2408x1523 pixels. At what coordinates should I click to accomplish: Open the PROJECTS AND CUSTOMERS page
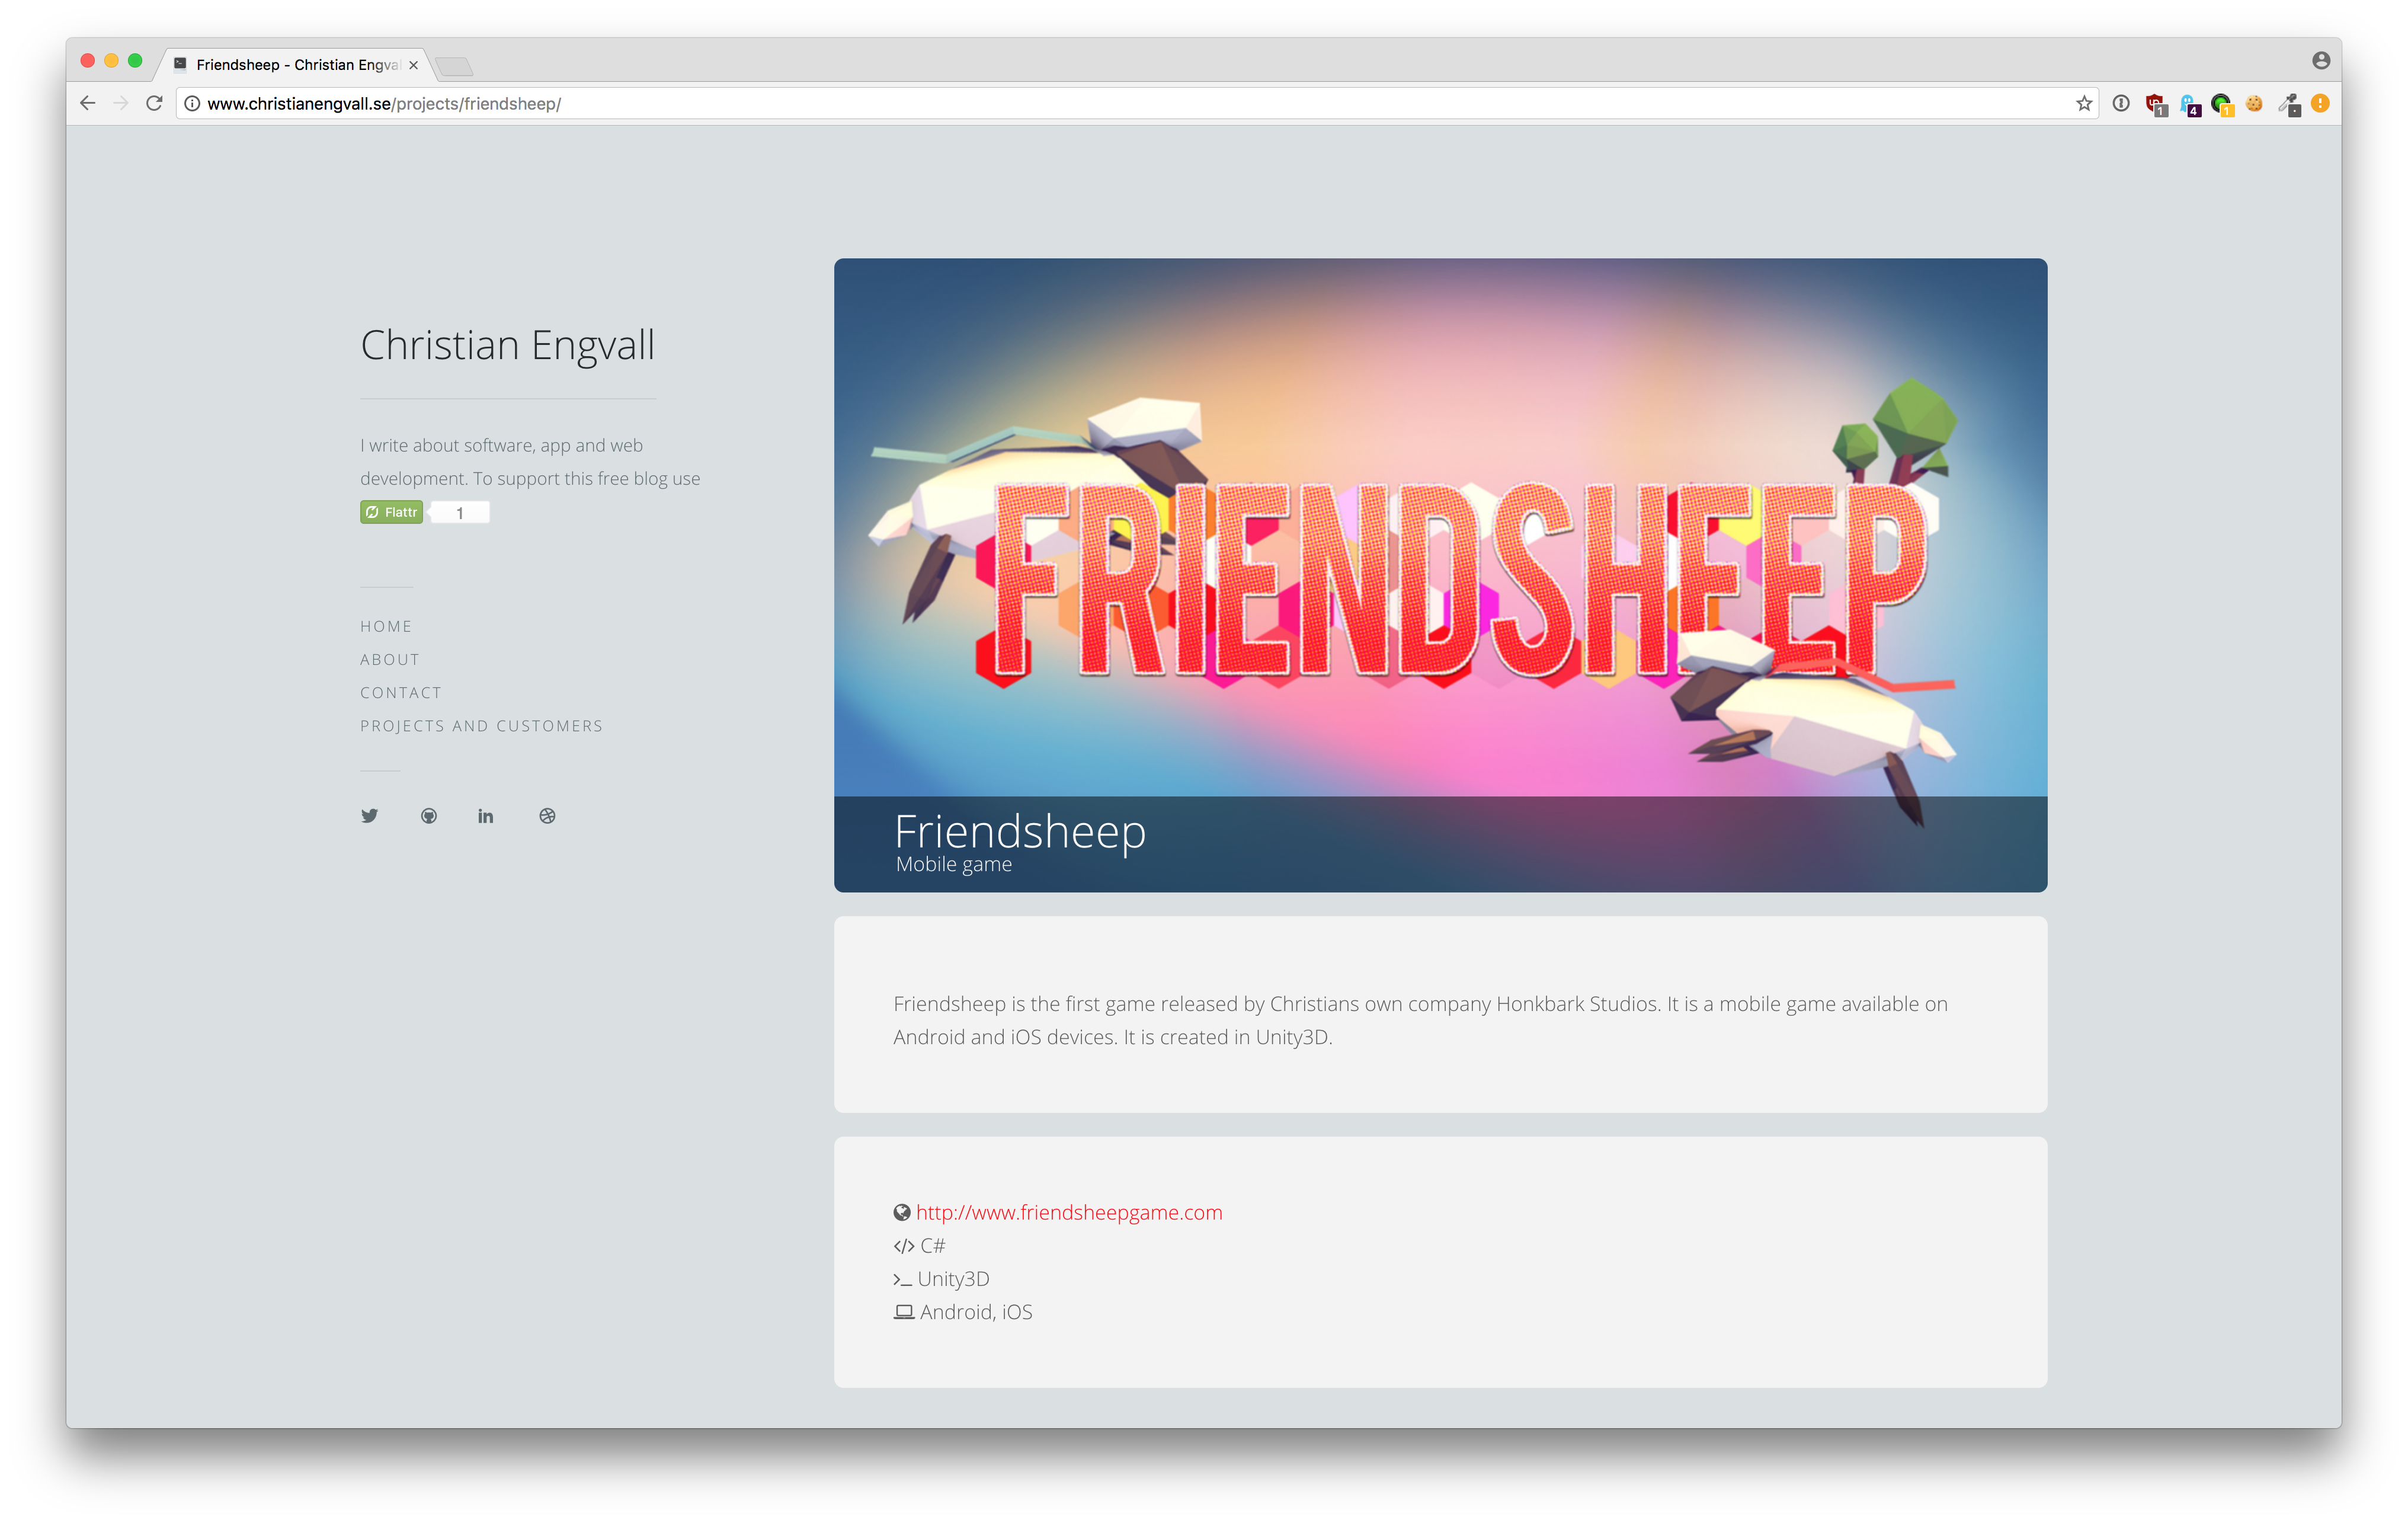[x=481, y=726]
